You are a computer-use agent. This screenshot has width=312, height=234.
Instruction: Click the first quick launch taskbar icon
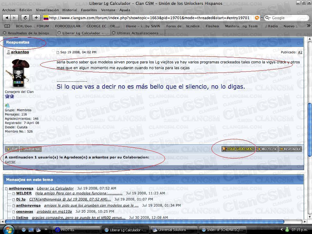[x=24, y=230]
